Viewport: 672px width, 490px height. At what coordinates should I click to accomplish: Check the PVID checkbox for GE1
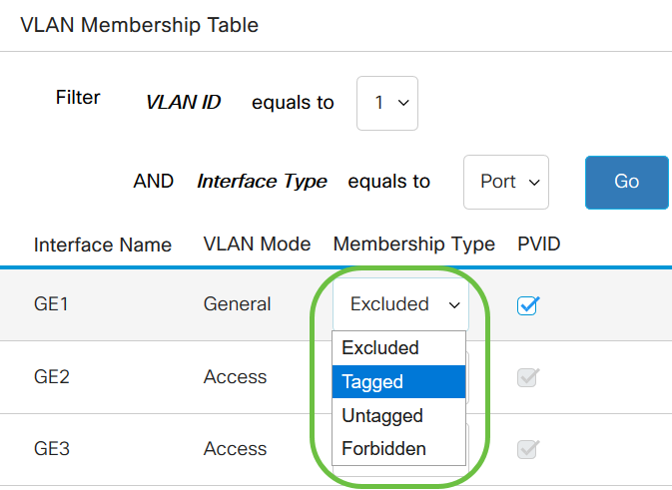[528, 306]
